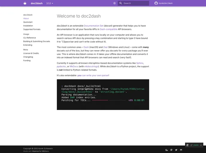Open the About page in the sidebar
The height and width of the screenshot is (153, 206).
26,19
